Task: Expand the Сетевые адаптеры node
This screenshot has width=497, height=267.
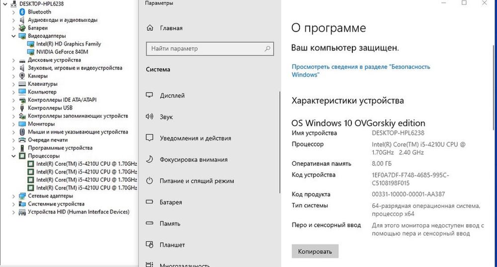Action: tap(14, 196)
